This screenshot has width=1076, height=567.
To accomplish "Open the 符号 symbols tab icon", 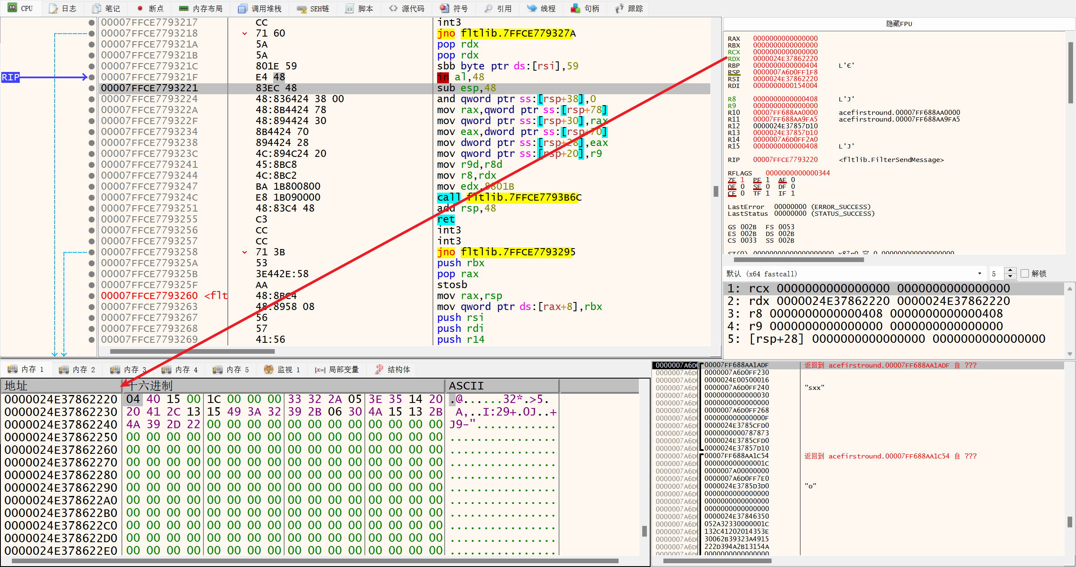I will pos(444,8).
